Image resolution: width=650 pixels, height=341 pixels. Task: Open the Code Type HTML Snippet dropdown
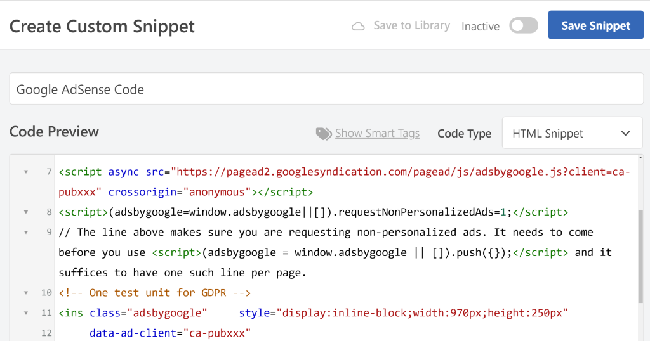coord(572,133)
